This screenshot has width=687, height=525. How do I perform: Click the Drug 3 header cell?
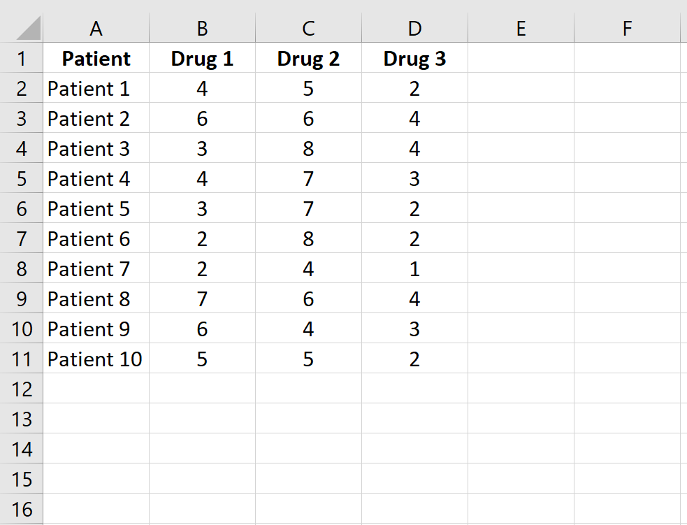click(414, 59)
